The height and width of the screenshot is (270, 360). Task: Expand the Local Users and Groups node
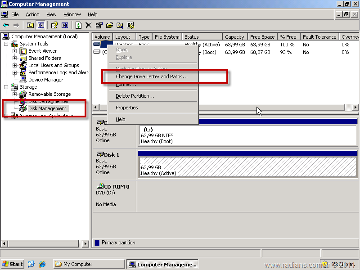[14, 65]
